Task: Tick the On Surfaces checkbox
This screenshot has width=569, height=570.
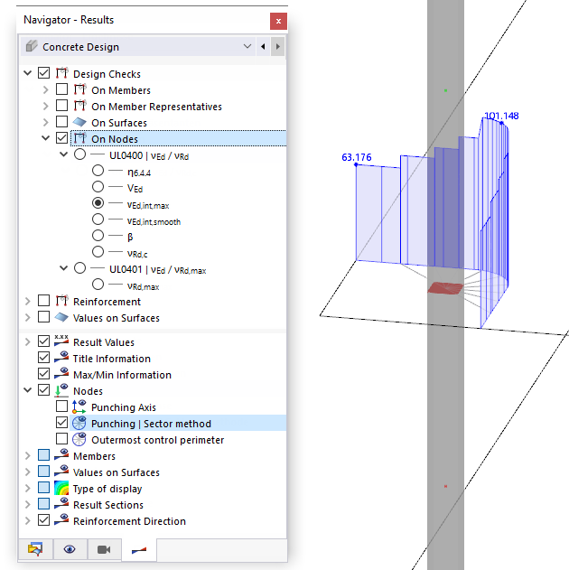Action: point(61,122)
